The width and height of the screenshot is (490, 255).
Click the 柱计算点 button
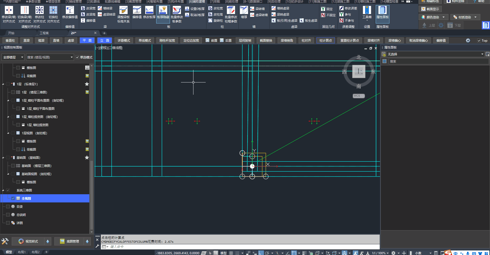[x=325, y=41]
